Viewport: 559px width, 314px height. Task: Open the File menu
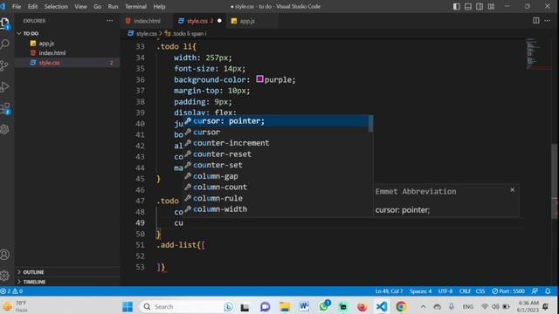pyautogui.click(x=17, y=6)
